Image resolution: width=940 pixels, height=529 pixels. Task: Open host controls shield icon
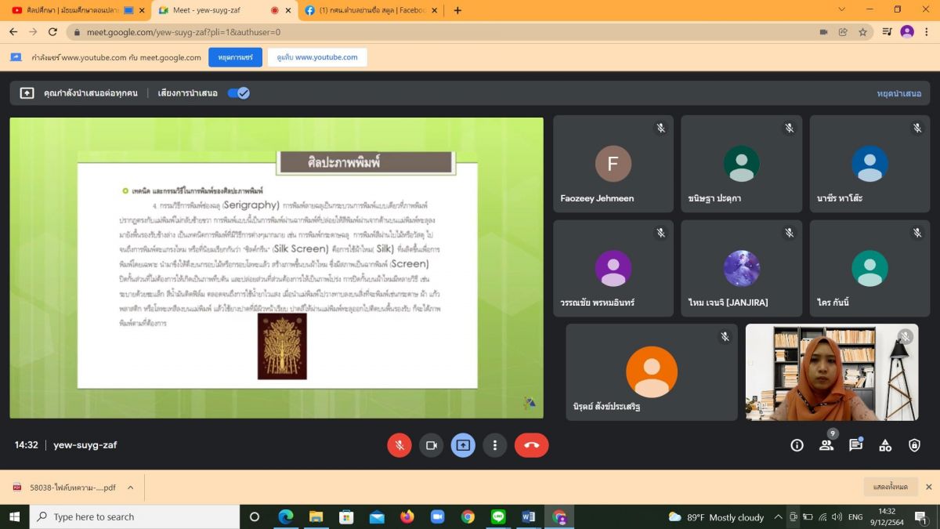click(x=914, y=445)
